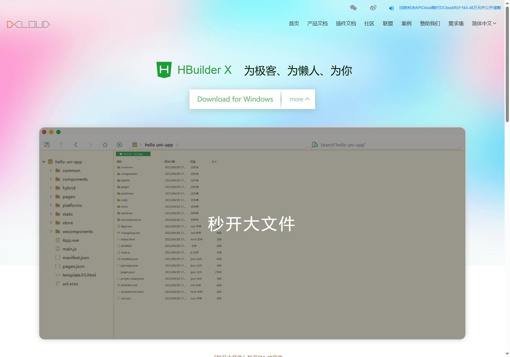Expand the common folder
The height and width of the screenshot is (357, 510).
51,170
